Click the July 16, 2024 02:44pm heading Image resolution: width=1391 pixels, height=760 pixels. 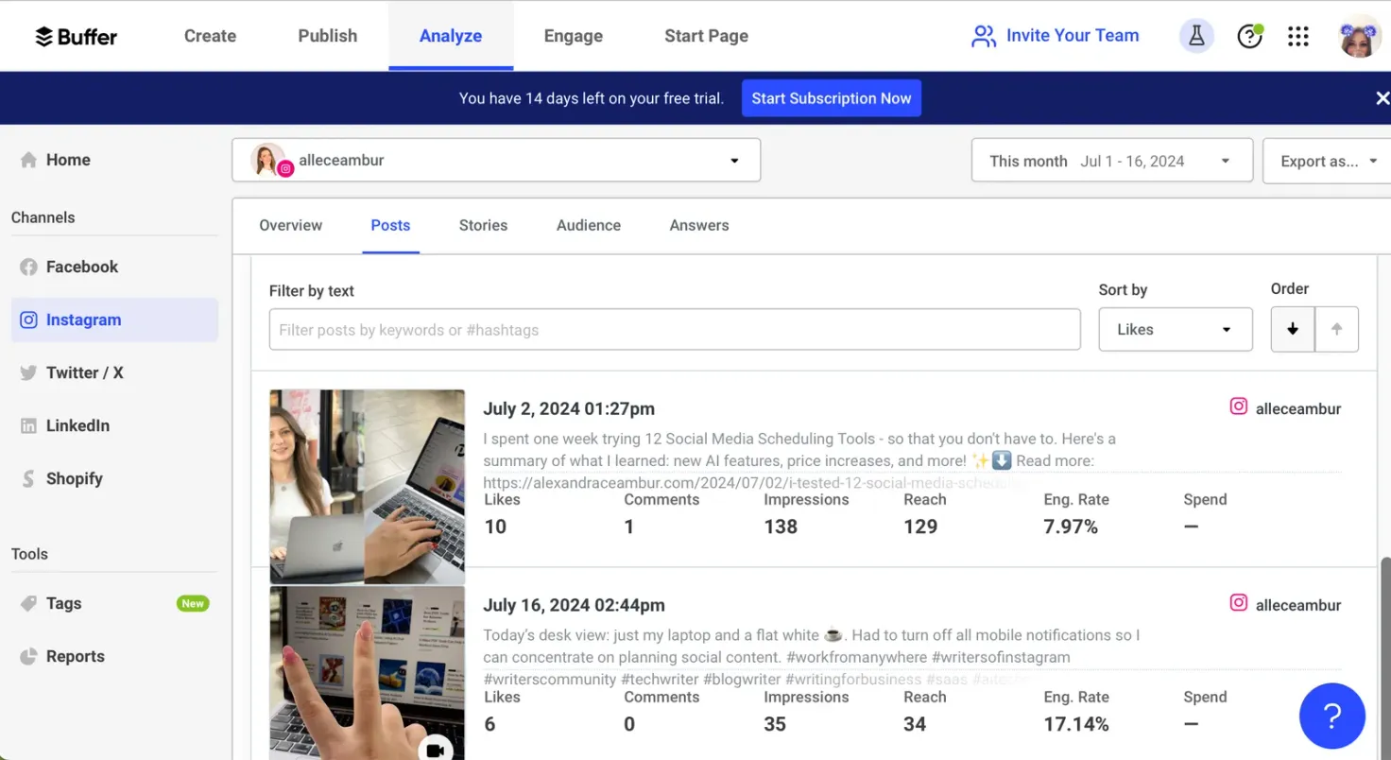(574, 605)
